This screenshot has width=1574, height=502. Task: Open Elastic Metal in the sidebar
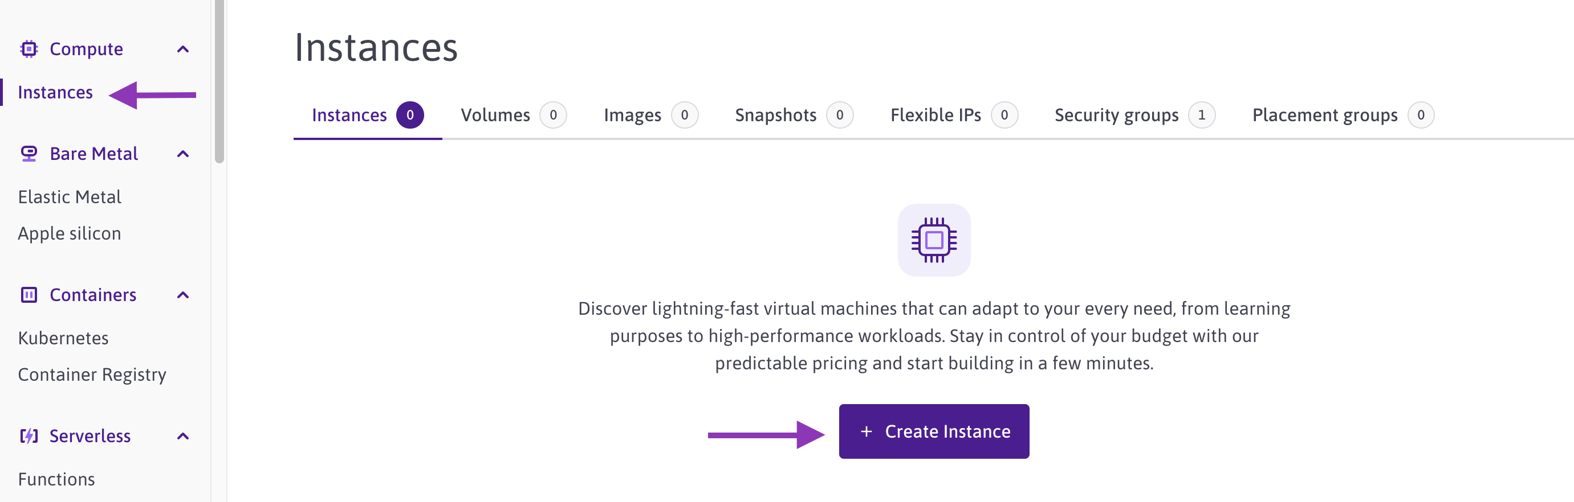70,197
